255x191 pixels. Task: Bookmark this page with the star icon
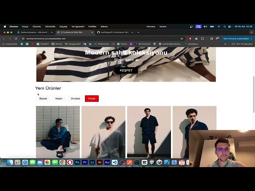click(x=182, y=39)
